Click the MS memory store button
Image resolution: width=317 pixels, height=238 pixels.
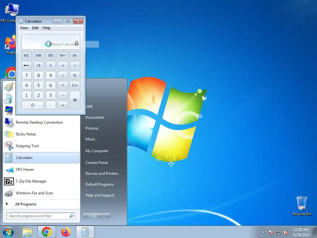51,55
